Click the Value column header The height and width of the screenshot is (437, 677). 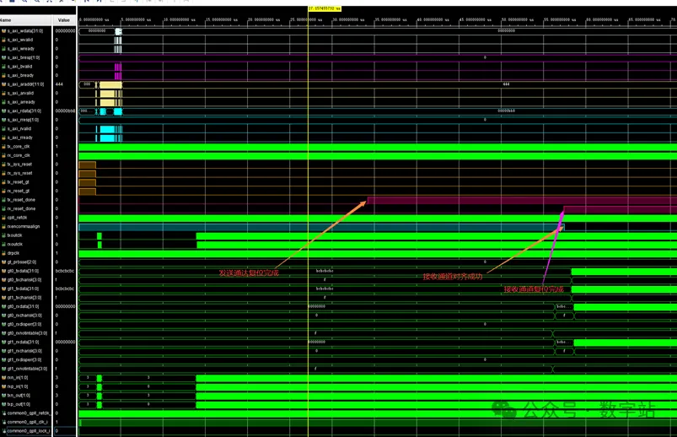[x=63, y=20]
